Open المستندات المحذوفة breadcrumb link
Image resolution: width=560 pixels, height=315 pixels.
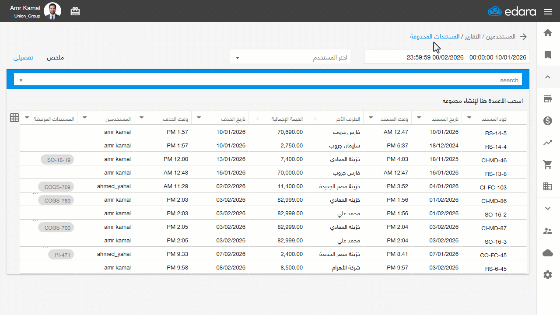click(x=435, y=36)
